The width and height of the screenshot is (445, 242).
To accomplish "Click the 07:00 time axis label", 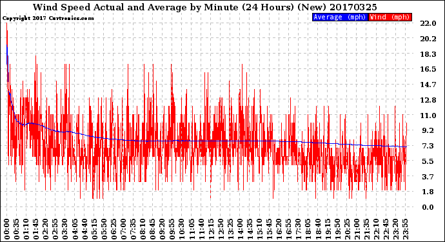I will coord(123,229).
